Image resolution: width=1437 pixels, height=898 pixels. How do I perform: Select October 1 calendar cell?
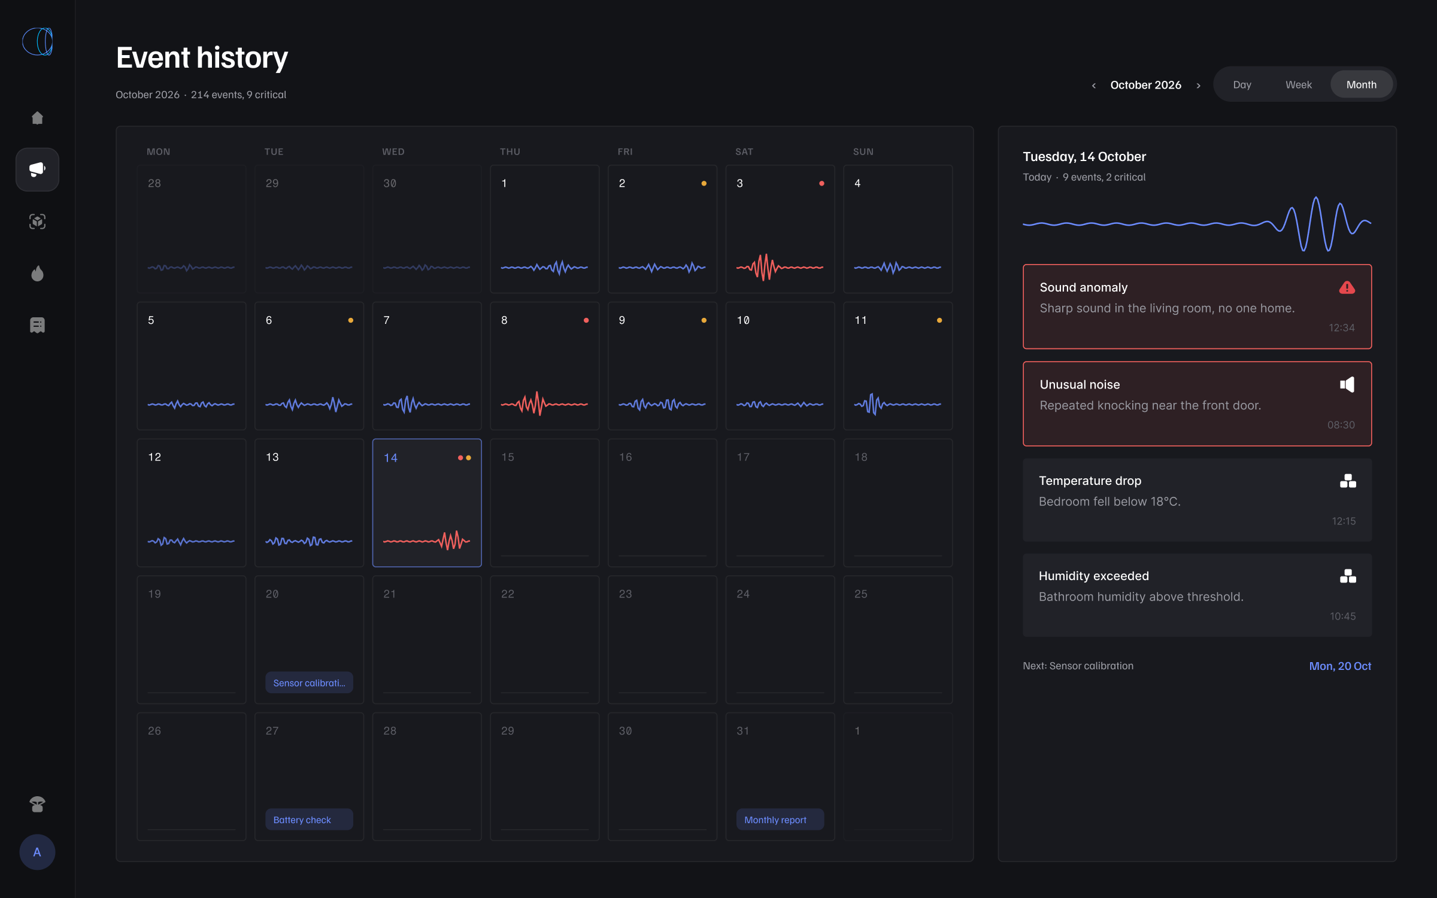[x=545, y=229]
